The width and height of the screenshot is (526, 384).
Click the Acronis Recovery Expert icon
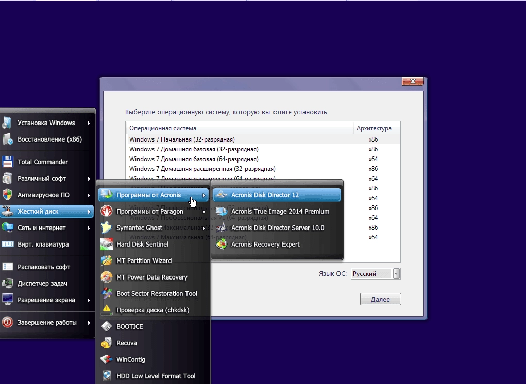(x=221, y=244)
